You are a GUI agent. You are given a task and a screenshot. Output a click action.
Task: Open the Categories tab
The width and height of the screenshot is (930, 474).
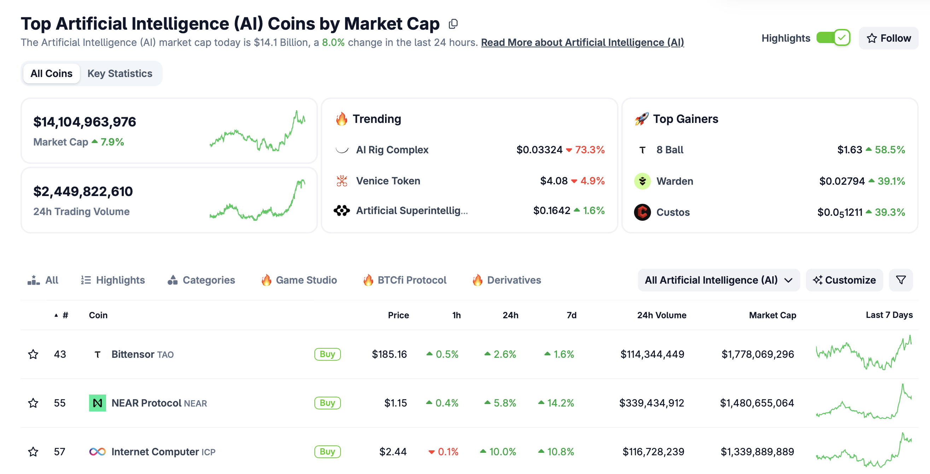point(202,280)
